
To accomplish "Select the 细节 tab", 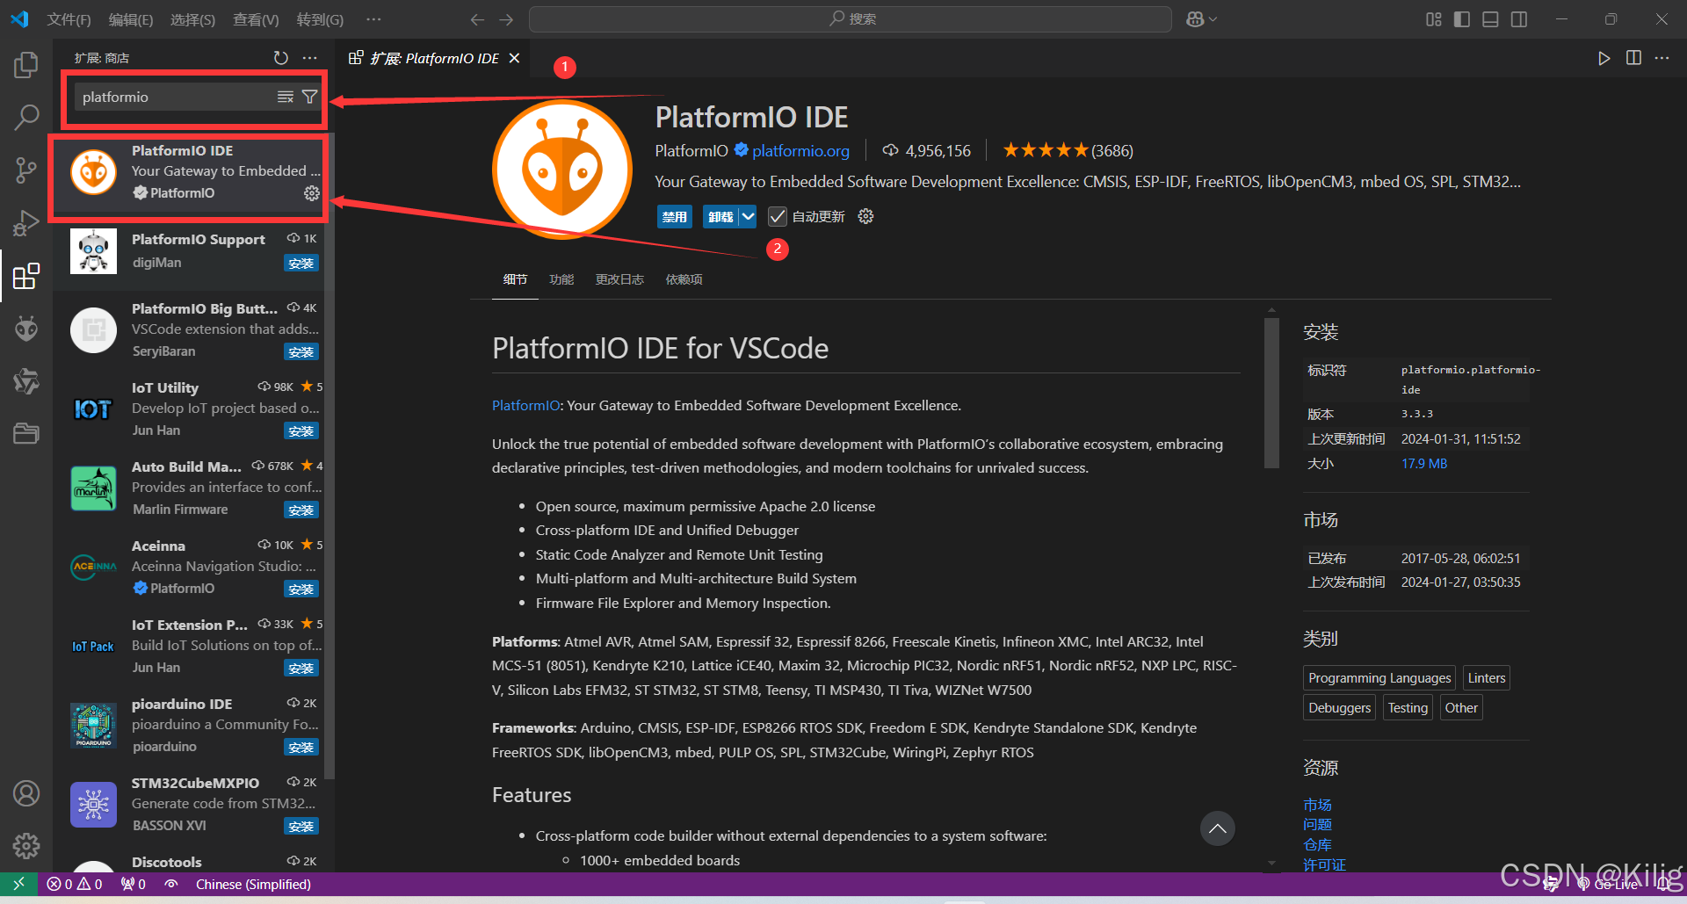I will [x=515, y=279].
